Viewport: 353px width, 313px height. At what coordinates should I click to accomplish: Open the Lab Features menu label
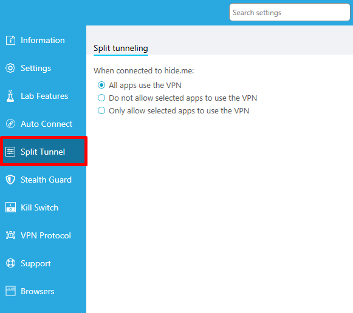[44, 96]
